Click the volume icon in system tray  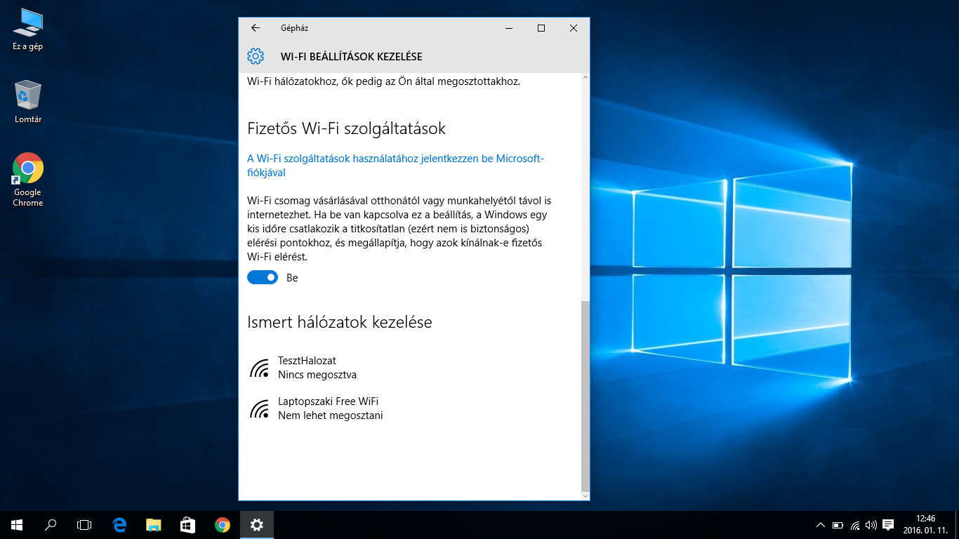(x=871, y=525)
